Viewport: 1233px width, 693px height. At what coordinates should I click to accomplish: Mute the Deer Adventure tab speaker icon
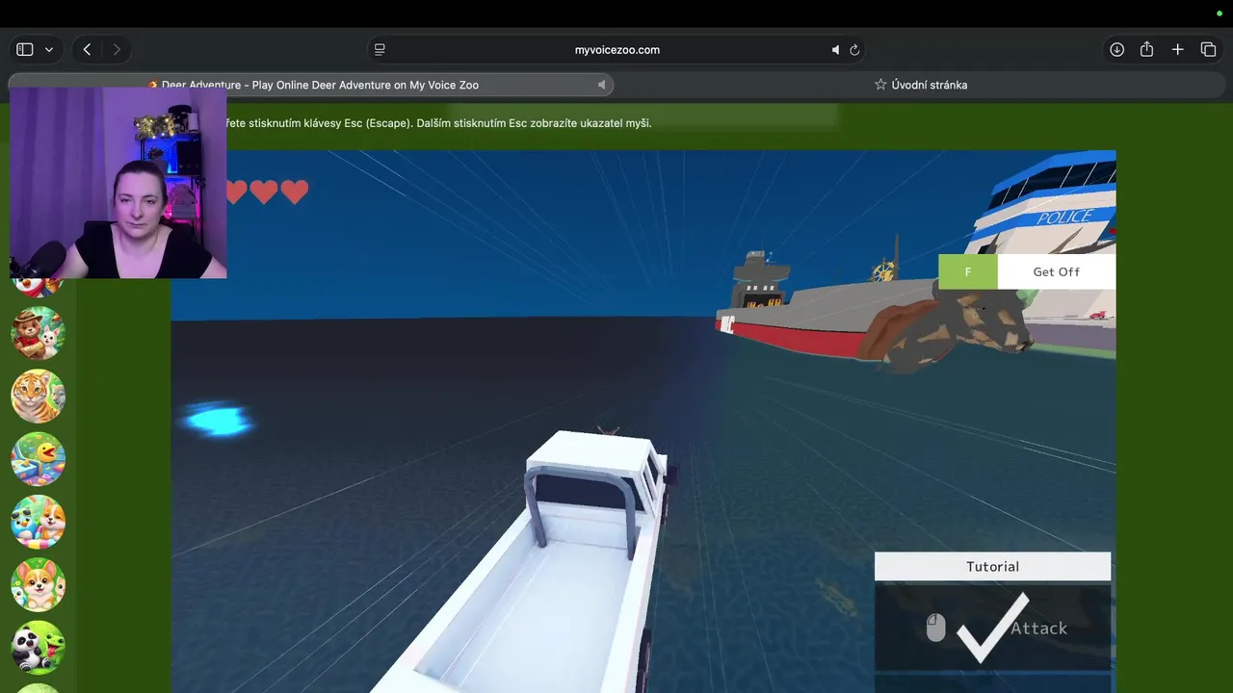(601, 85)
